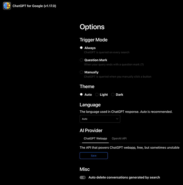Switch to the OpenAI API tab

[x=119, y=138]
